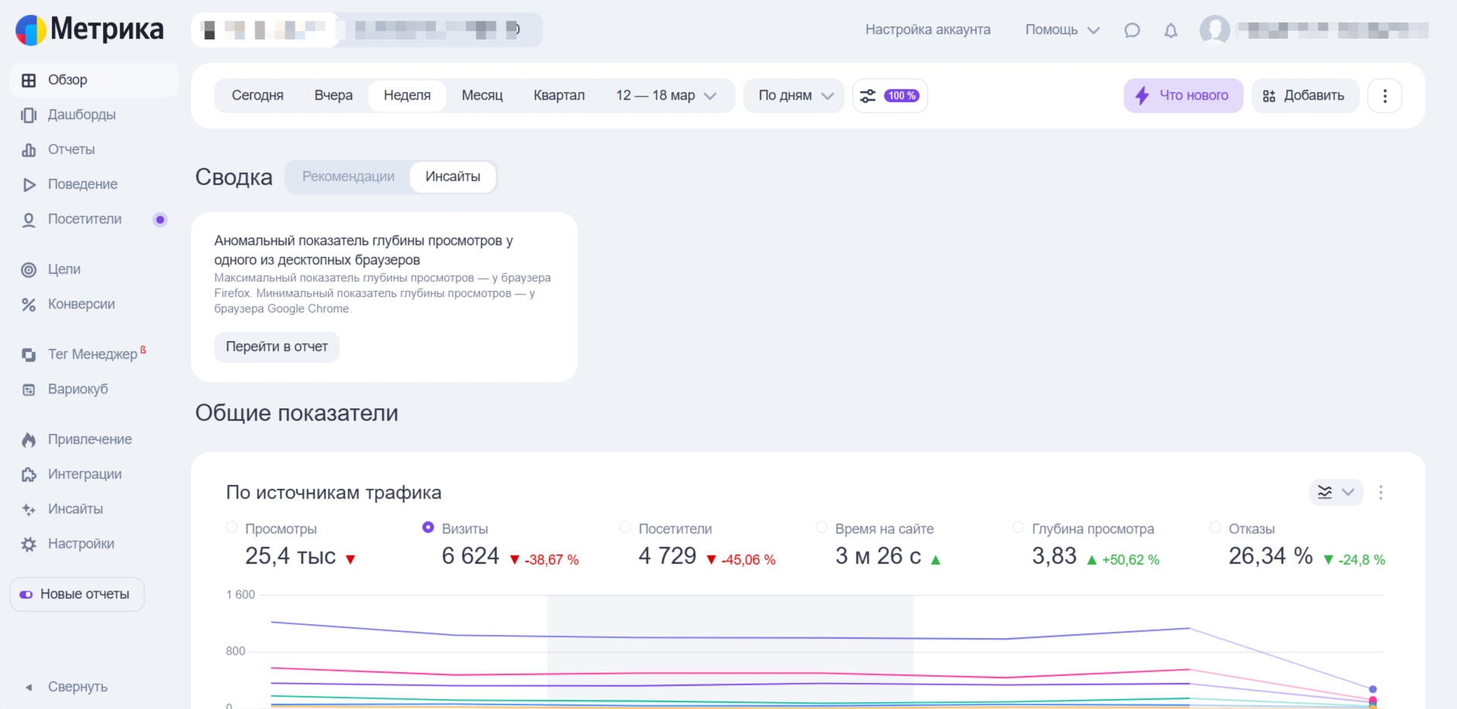Screen dimensions: 1457x709
Task: Click the Перейти в отчет button
Action: click(277, 347)
